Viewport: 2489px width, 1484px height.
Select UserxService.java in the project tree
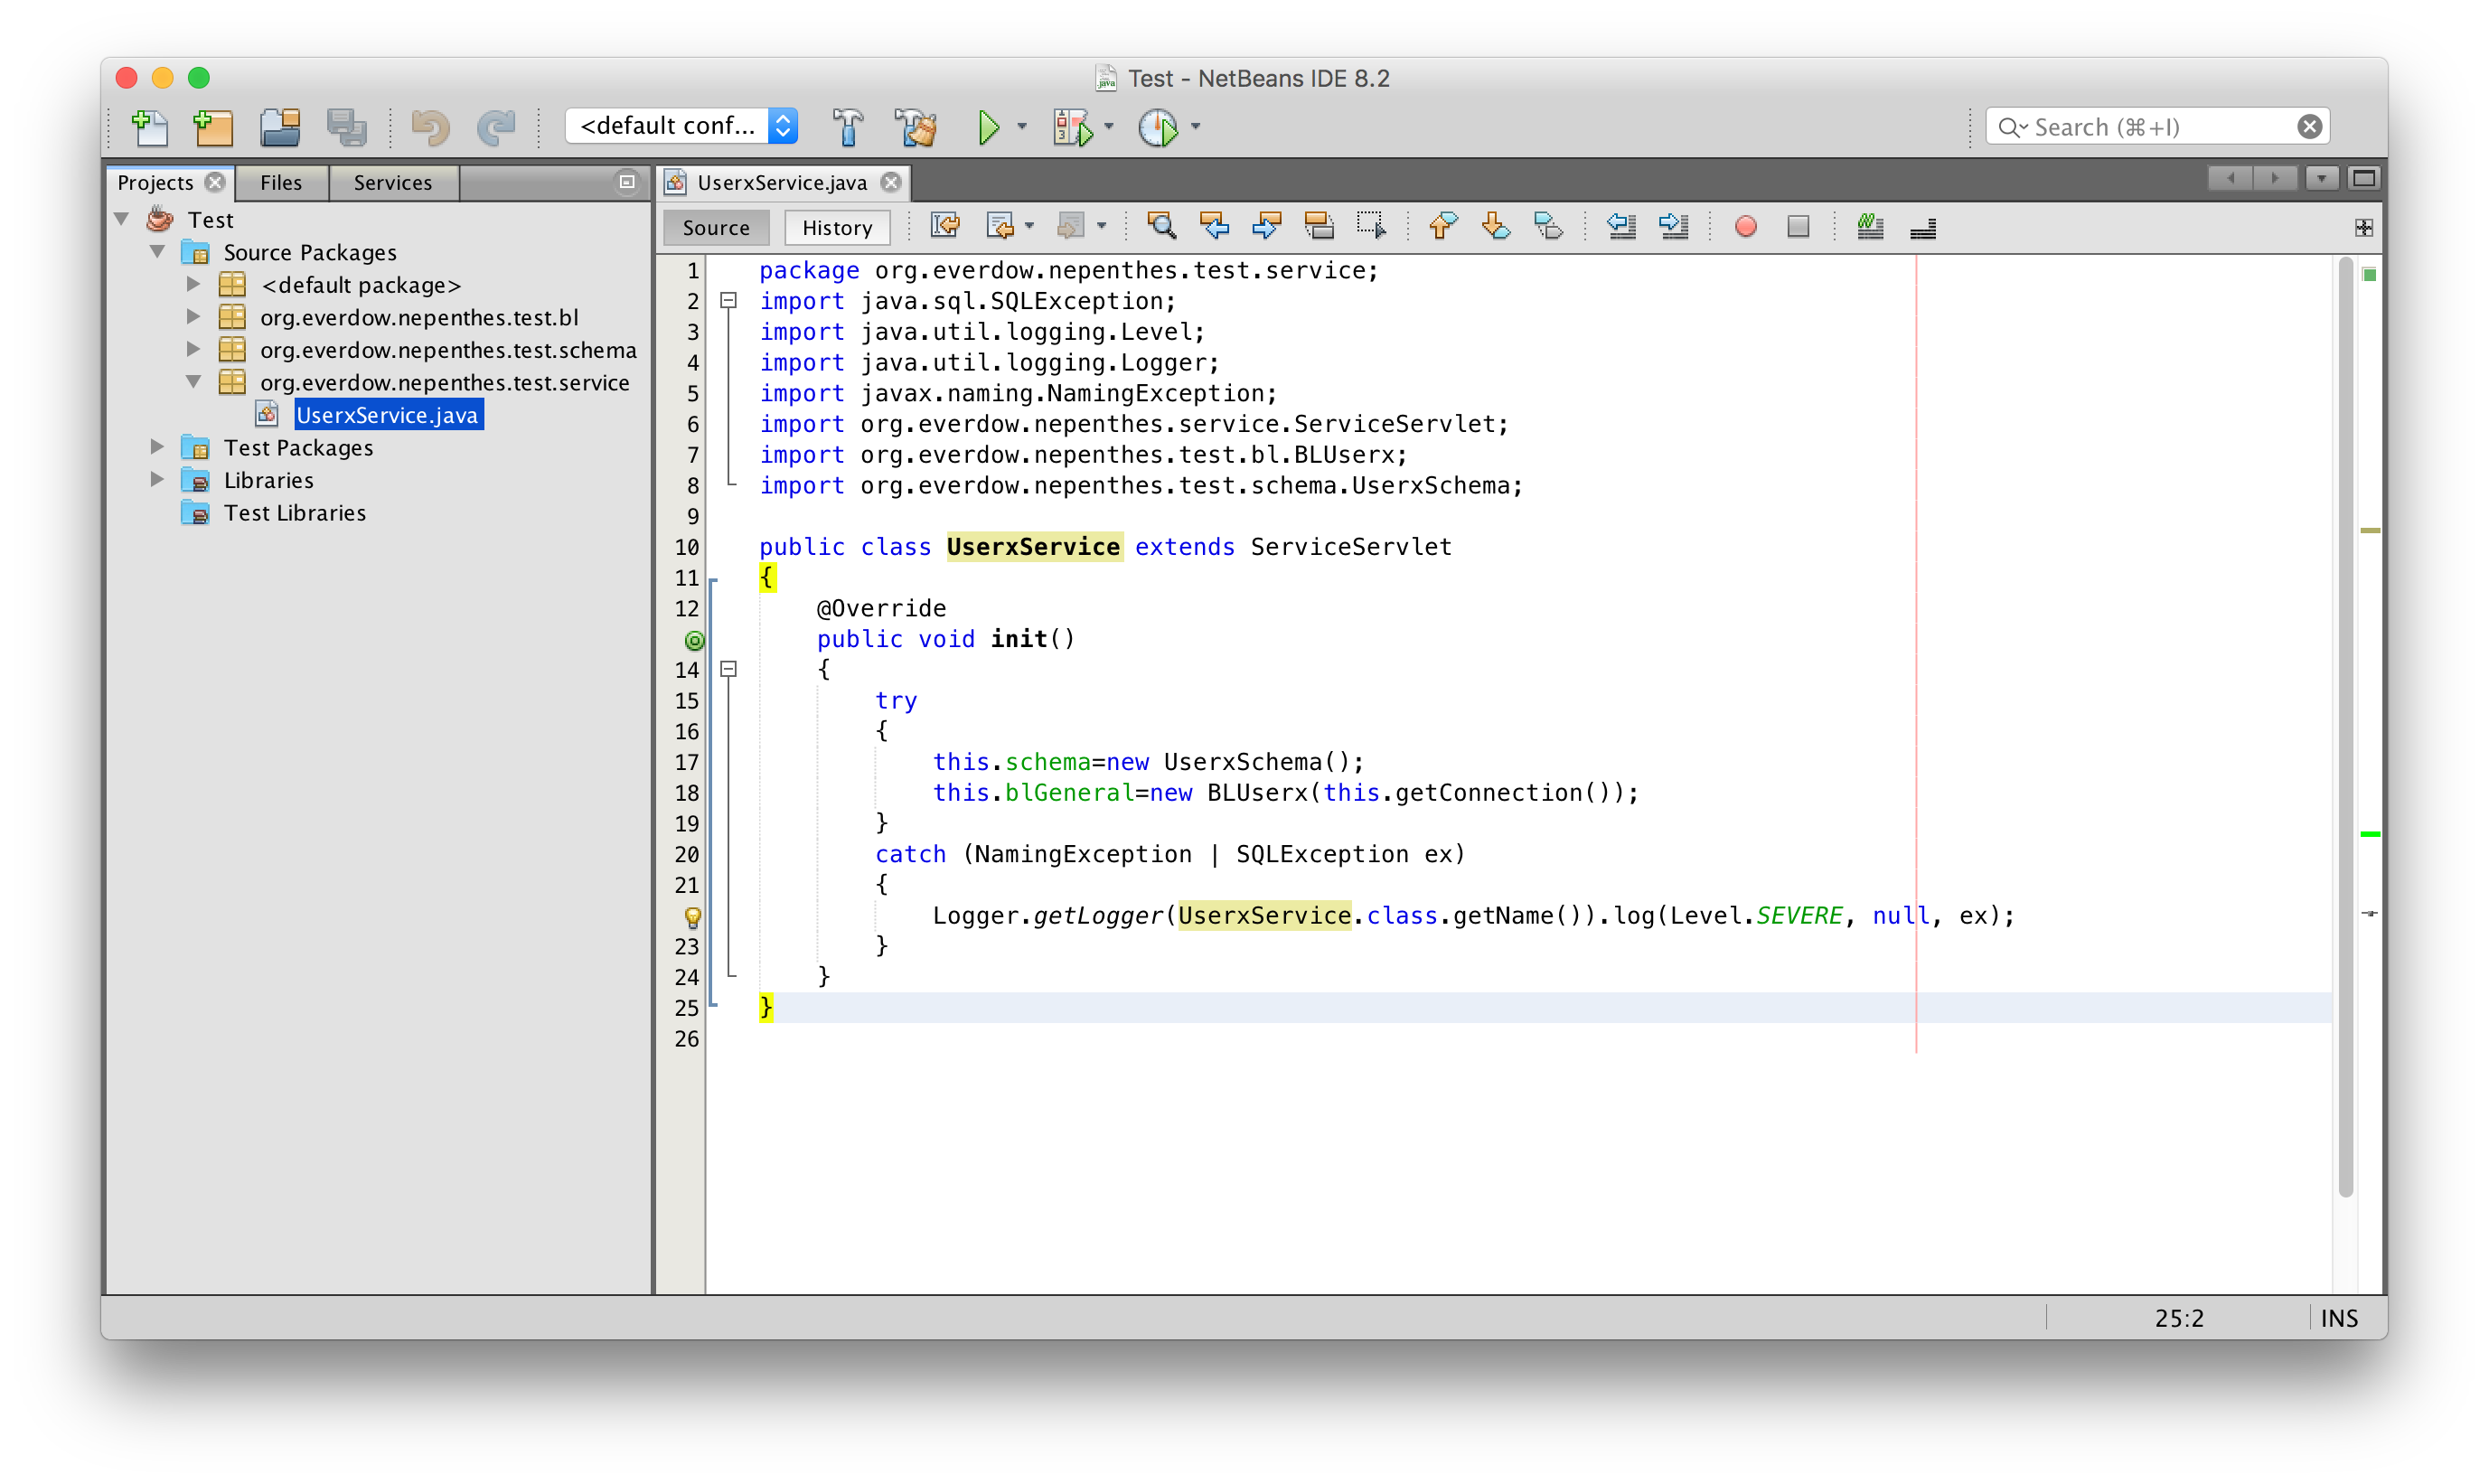(x=387, y=414)
